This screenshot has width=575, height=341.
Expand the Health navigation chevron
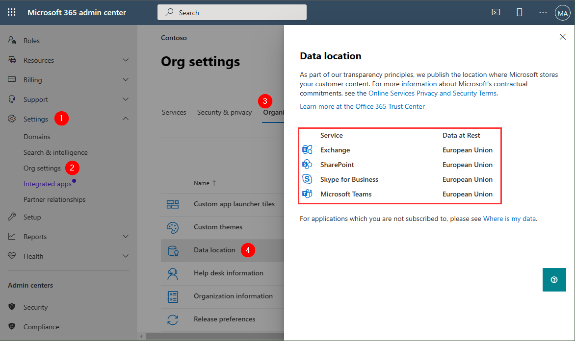click(126, 256)
